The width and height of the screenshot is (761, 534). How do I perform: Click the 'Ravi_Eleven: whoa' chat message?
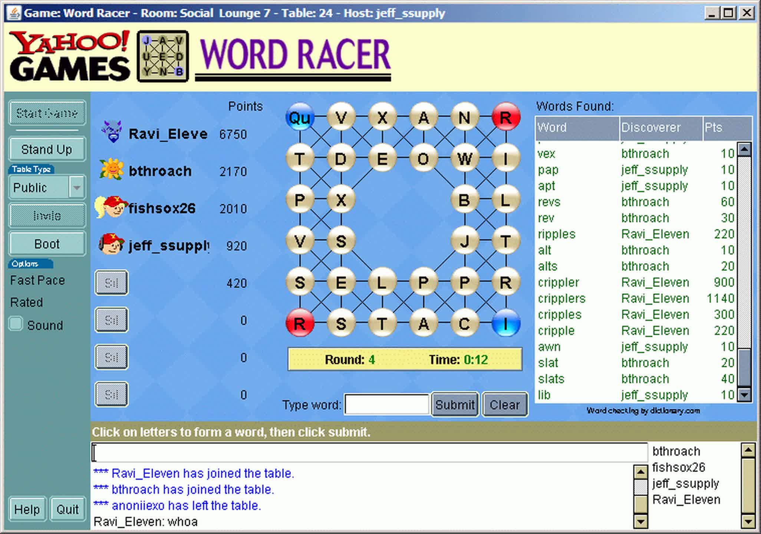[145, 522]
